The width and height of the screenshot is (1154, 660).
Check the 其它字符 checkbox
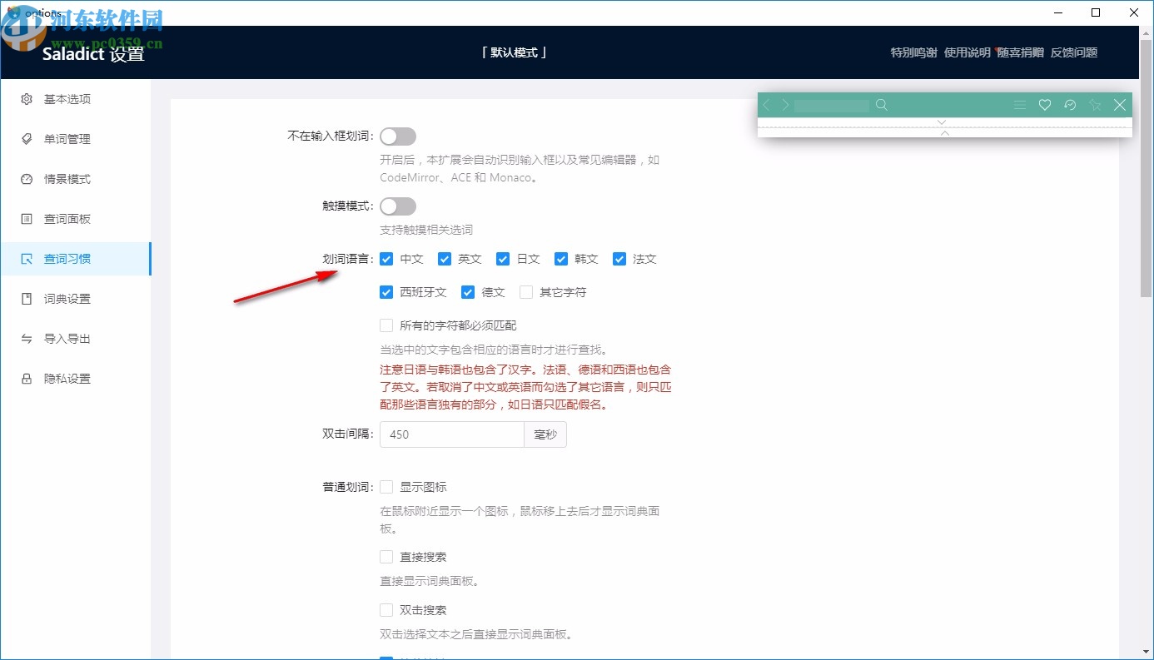point(526,292)
